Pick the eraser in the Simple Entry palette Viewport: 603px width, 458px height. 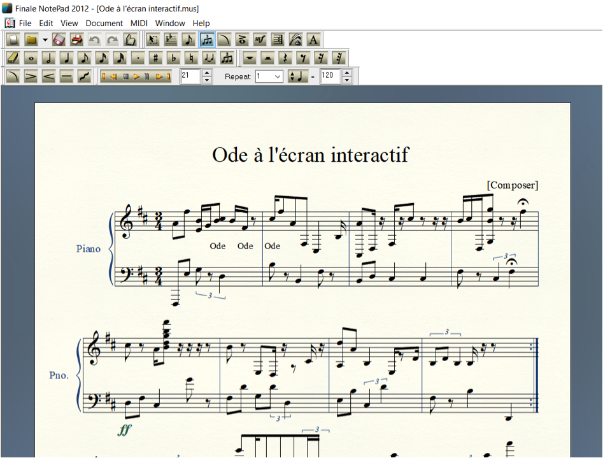click(13, 57)
